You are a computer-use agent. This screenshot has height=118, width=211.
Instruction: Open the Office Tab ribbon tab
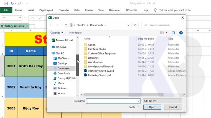point(131,10)
